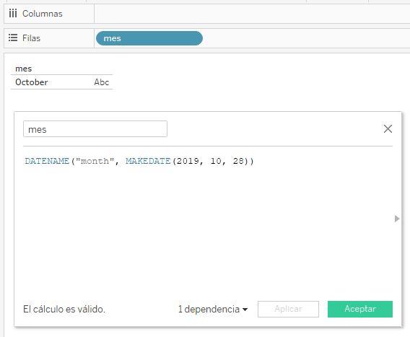This screenshot has width=410, height=337.
Task: Click the mes column header in view
Action: (24, 69)
